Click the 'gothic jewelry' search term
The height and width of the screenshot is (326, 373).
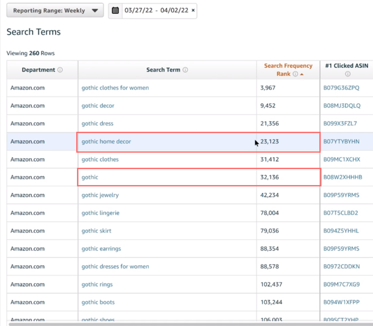pos(100,195)
